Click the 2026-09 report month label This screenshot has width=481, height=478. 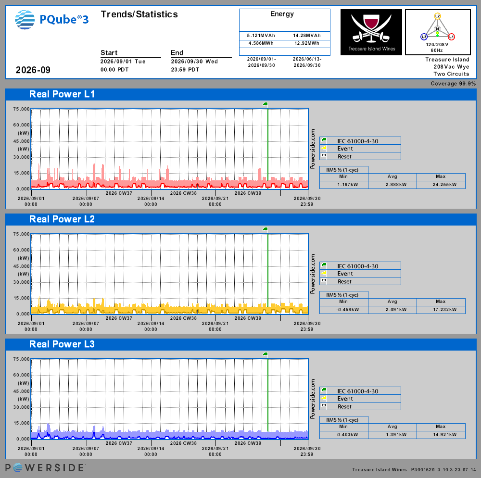pyautogui.click(x=33, y=70)
